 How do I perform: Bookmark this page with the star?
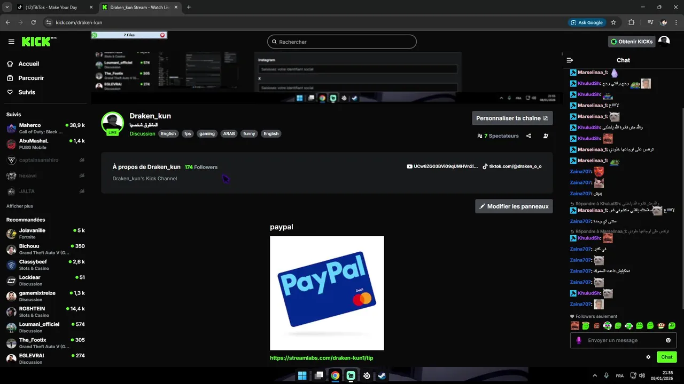click(613, 22)
